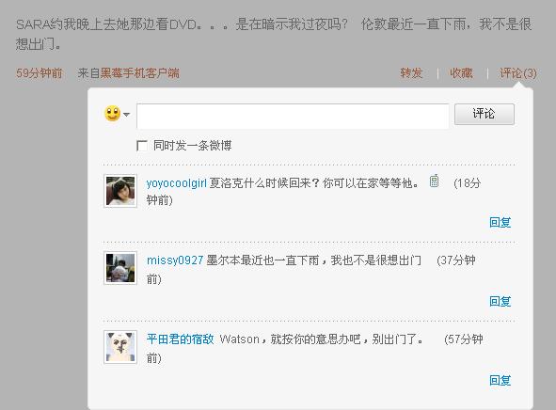Open the 平田君的宿敌 username link

click(180, 339)
